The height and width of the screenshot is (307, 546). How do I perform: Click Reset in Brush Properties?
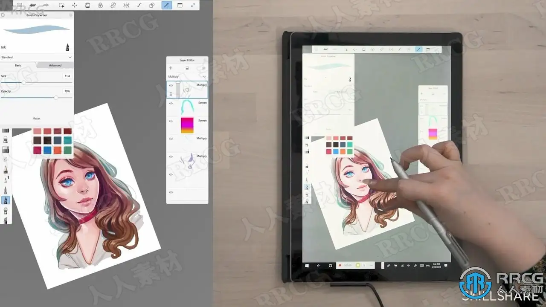[37, 119]
